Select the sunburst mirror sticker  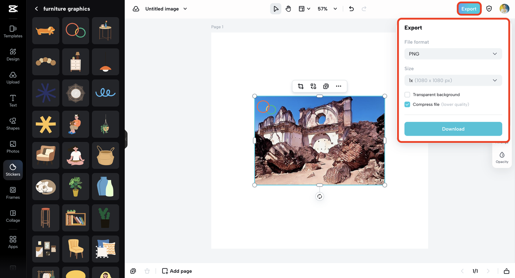[x=76, y=93]
